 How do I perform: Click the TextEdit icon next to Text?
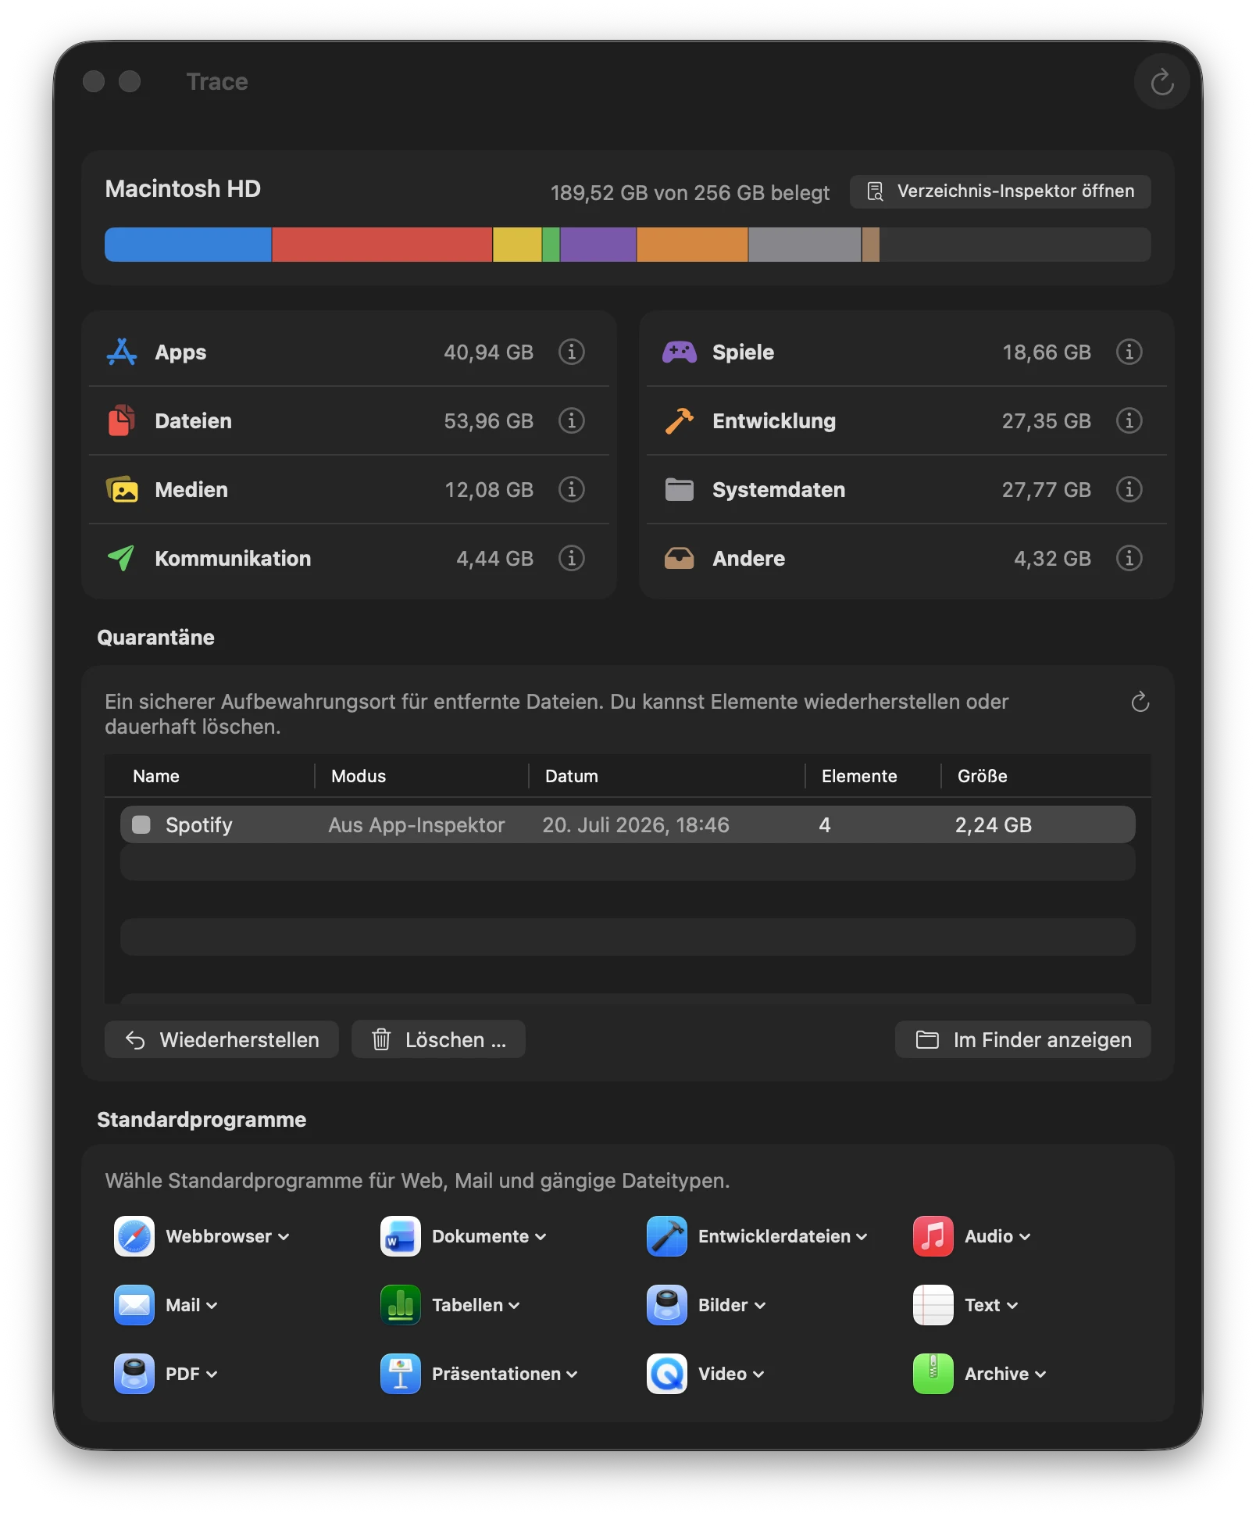[x=933, y=1305]
